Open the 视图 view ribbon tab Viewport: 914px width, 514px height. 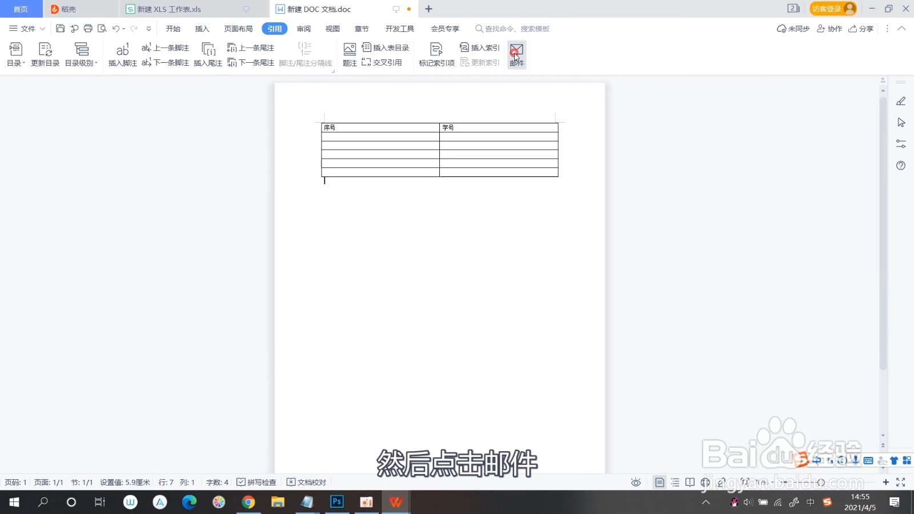(332, 29)
